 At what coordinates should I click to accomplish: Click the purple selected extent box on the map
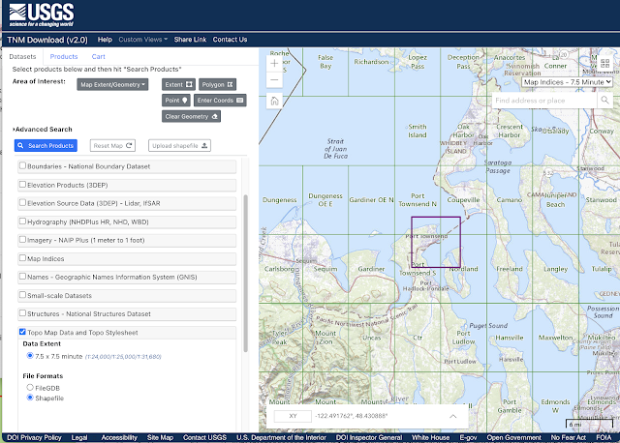pyautogui.click(x=436, y=242)
